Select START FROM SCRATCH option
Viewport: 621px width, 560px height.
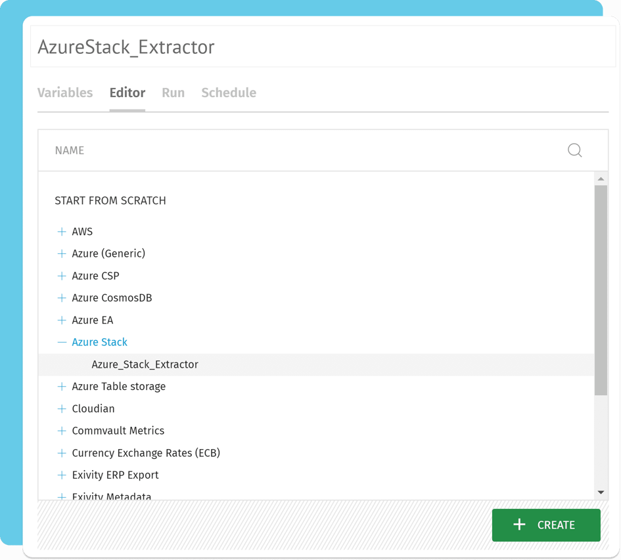pos(110,201)
